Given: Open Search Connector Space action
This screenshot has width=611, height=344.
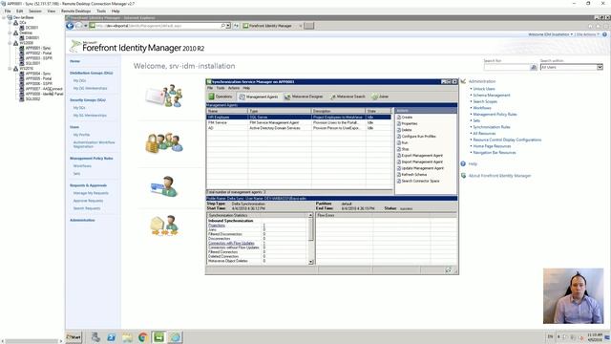Looking at the screenshot, I should coord(418,181).
